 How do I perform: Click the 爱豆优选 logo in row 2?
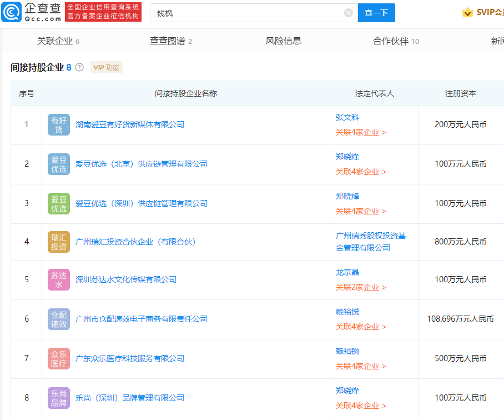pyautogui.click(x=58, y=163)
